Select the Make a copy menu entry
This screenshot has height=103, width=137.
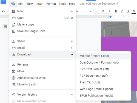point(43,24)
